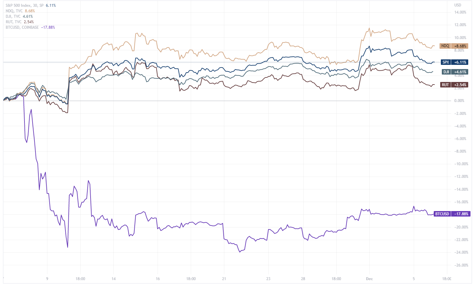This screenshot has width=475, height=284.
Task: Click the 21 date on time axis
Action: coord(224,279)
